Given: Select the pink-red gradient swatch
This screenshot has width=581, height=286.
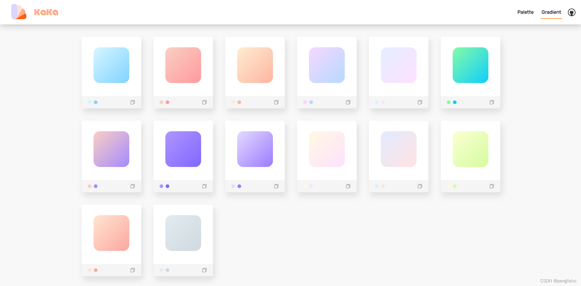Looking at the screenshot, I should 183,65.
